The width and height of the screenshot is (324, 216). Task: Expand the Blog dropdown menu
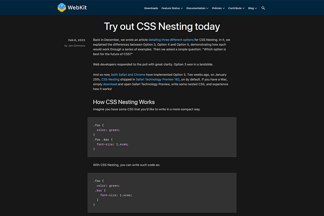click(252, 8)
